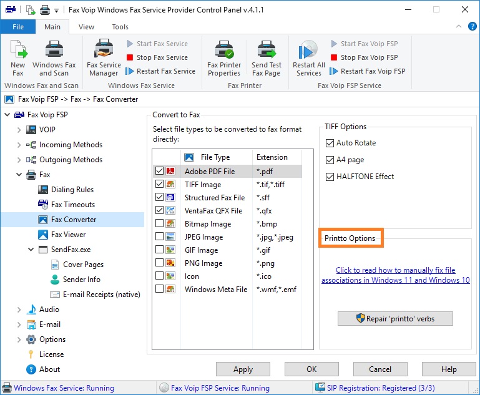Check PNG Image file type

159,263
